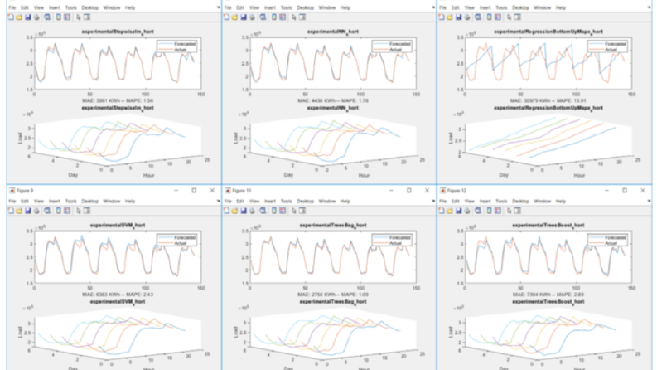Click 'MAE: 30979 KWh -- MAPE: 13.91' label
The image size is (657, 370).
[x=548, y=100]
